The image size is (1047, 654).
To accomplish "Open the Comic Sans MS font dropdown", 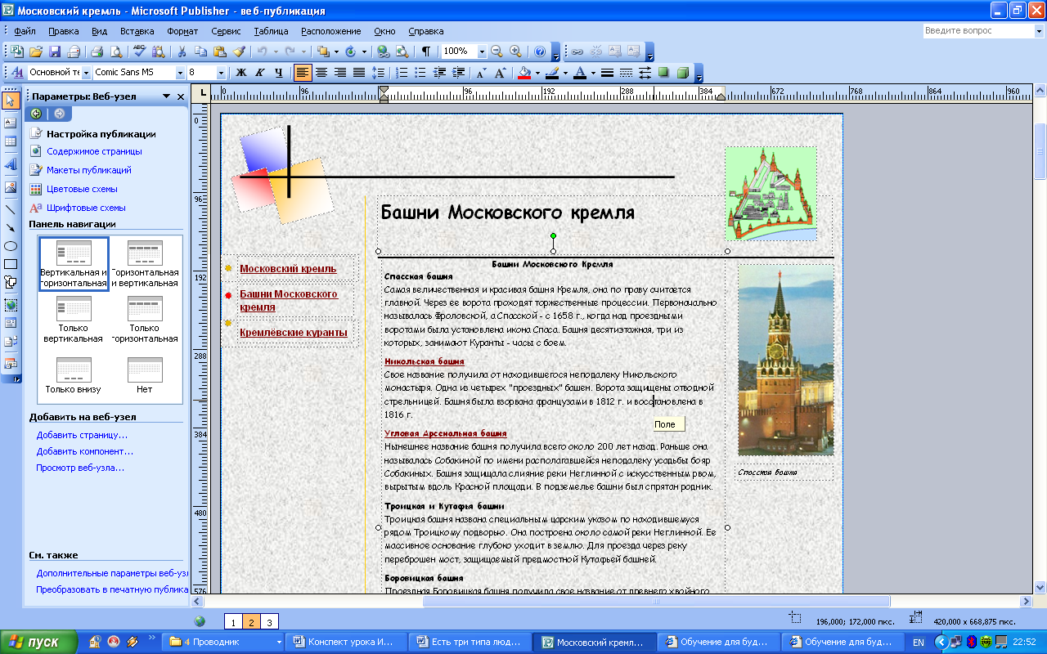I will (x=178, y=73).
